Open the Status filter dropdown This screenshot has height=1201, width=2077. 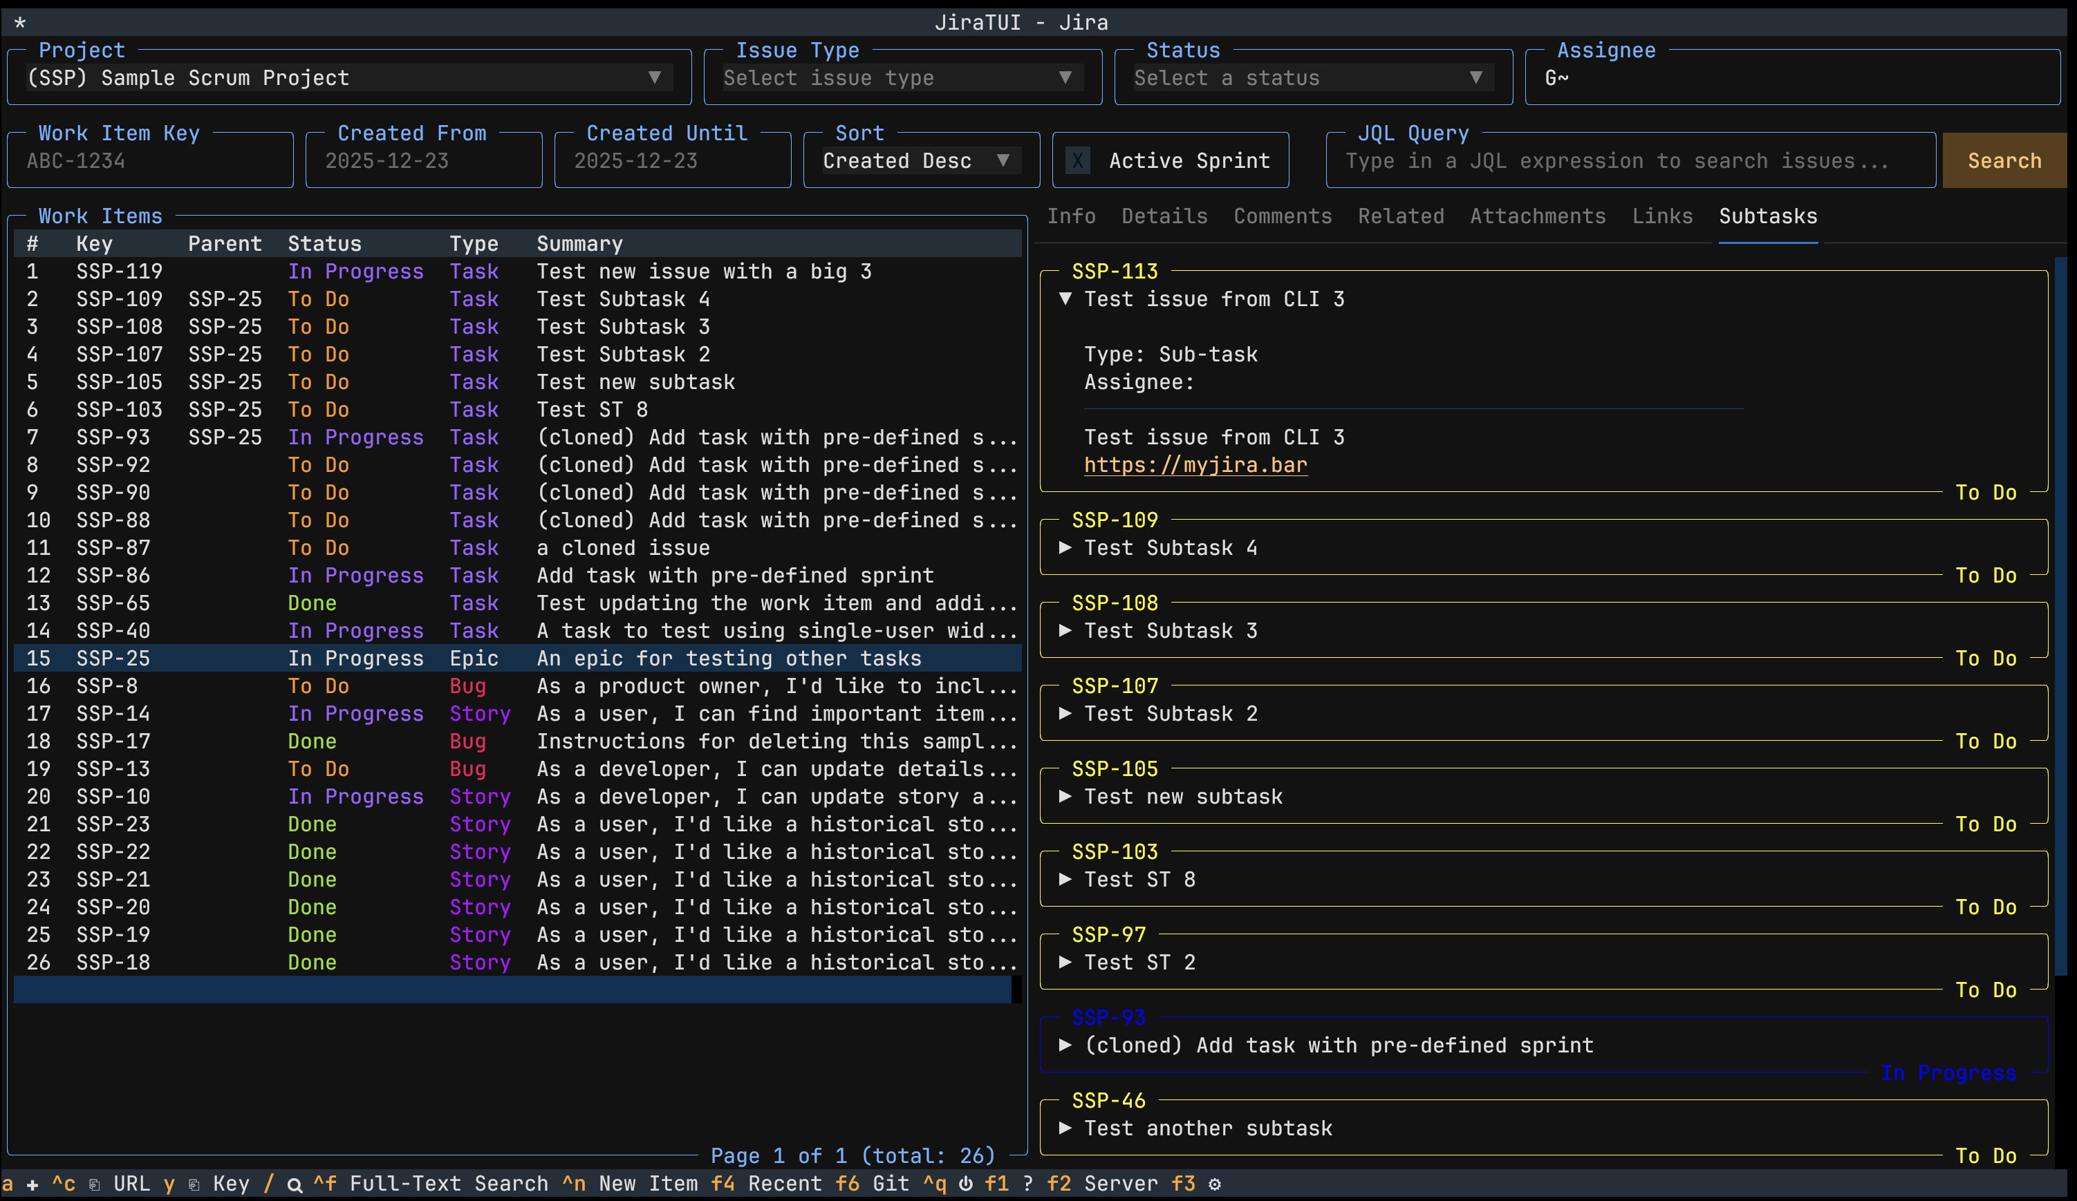[x=1313, y=78]
